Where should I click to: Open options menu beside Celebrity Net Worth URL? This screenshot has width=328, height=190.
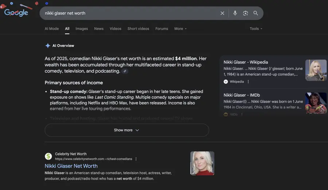pyautogui.click(x=136, y=159)
